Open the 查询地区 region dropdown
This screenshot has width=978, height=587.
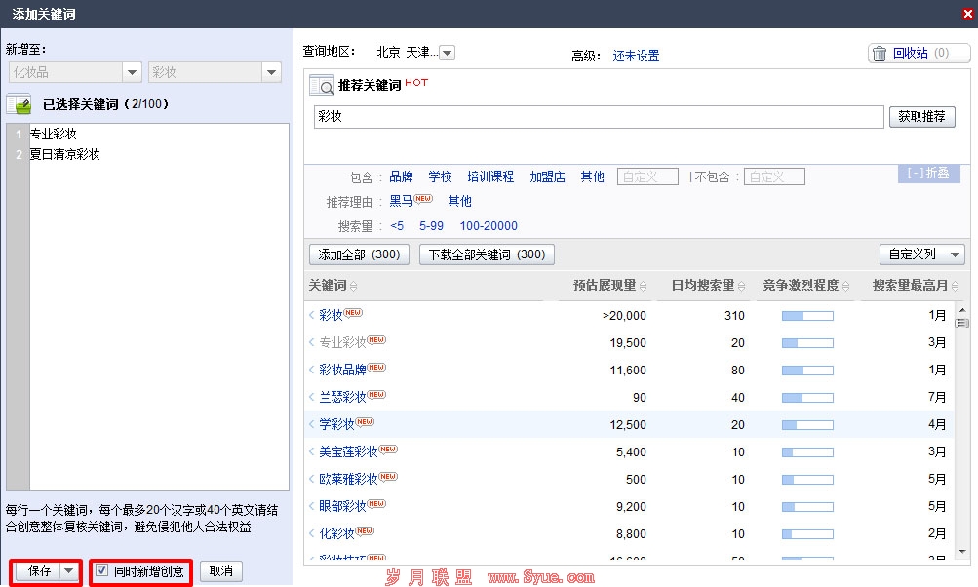point(448,53)
